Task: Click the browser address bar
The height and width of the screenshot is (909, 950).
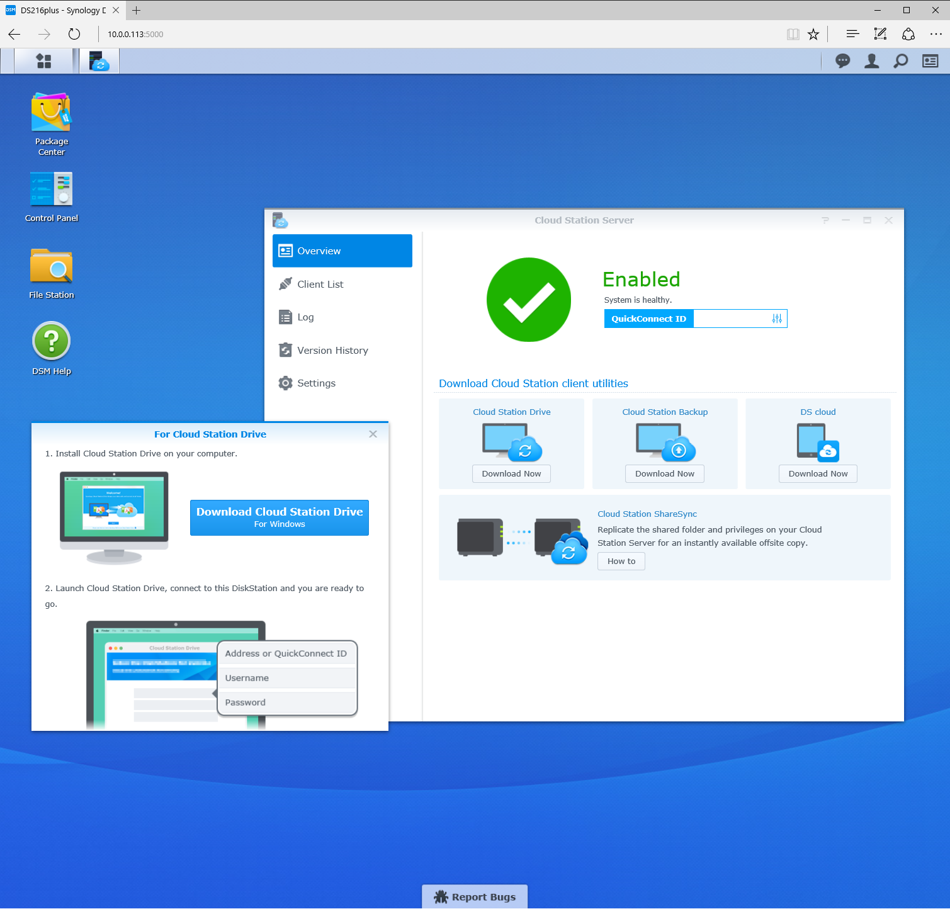Action: [441, 34]
